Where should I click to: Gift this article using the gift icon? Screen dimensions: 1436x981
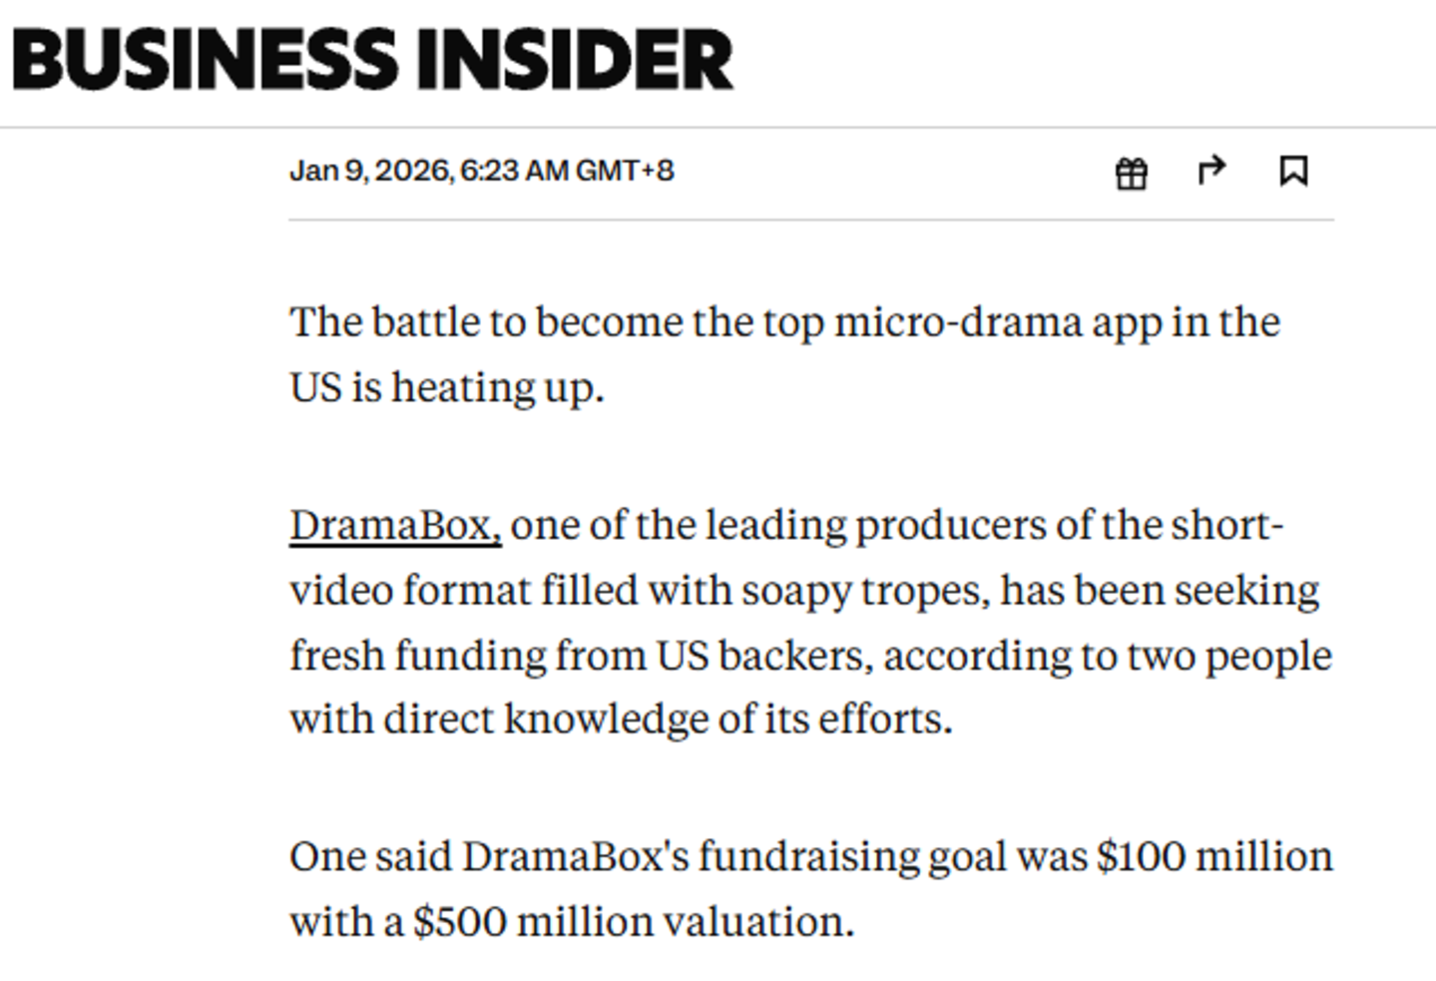point(1131,173)
